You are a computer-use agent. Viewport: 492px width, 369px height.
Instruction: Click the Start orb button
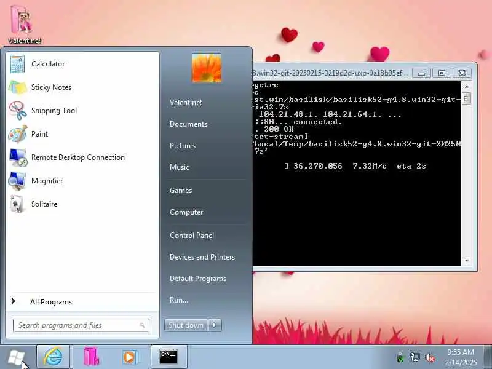click(x=16, y=357)
